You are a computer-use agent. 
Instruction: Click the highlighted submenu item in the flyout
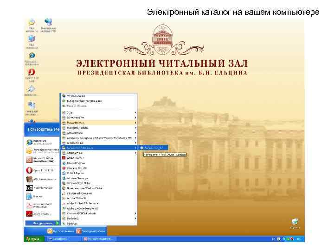(x=153, y=148)
